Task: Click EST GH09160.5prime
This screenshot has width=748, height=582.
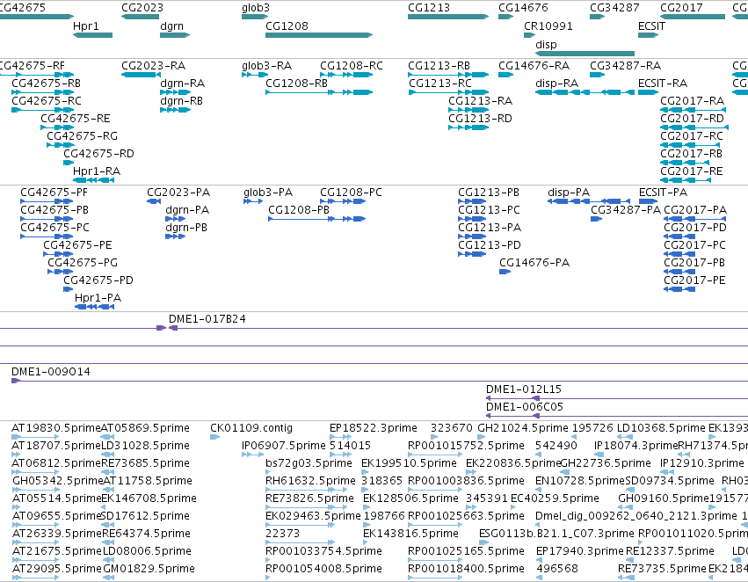Action: (x=663, y=498)
